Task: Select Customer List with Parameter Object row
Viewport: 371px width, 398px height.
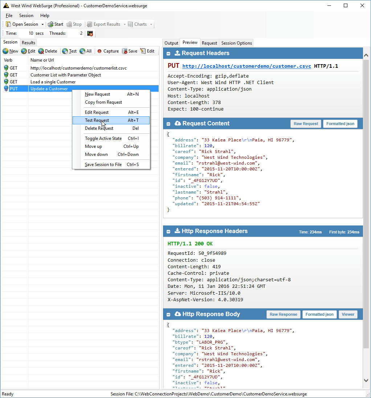Action: point(81,75)
